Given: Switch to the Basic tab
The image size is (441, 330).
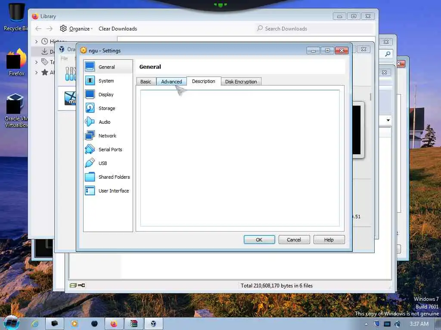Looking at the screenshot, I should 146,82.
